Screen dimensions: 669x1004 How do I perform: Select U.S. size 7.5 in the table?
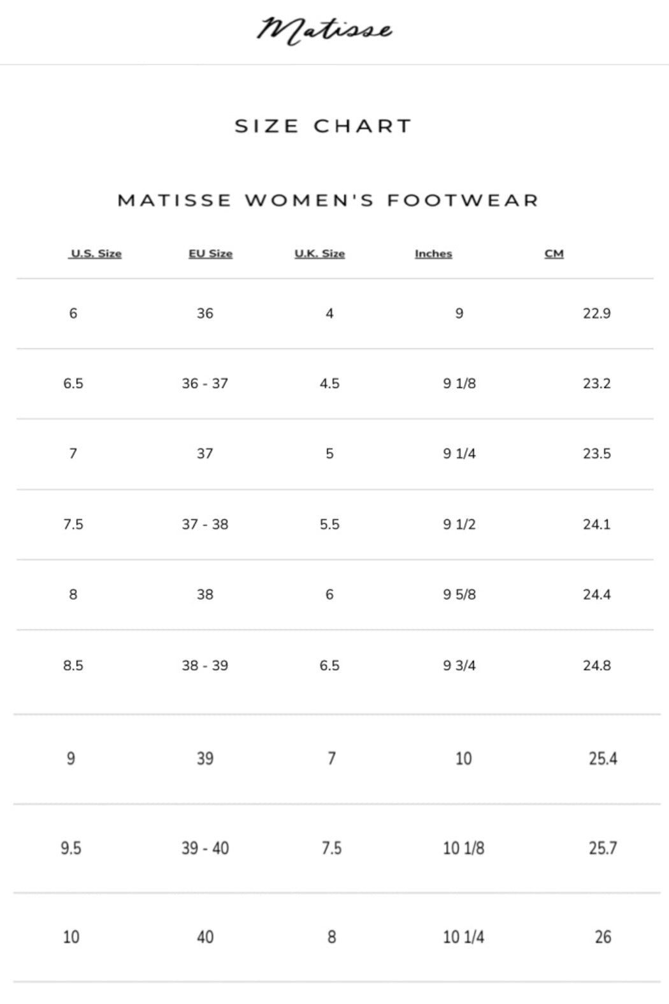[x=73, y=525]
